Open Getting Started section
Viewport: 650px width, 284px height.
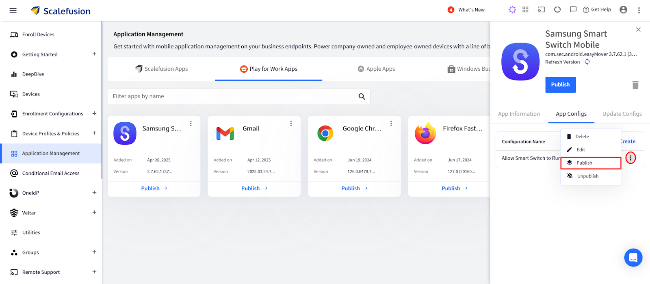pos(40,54)
